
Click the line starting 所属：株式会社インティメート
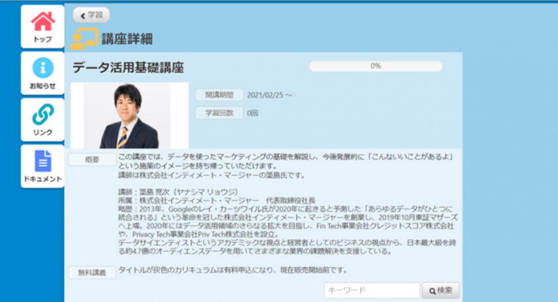217,200
